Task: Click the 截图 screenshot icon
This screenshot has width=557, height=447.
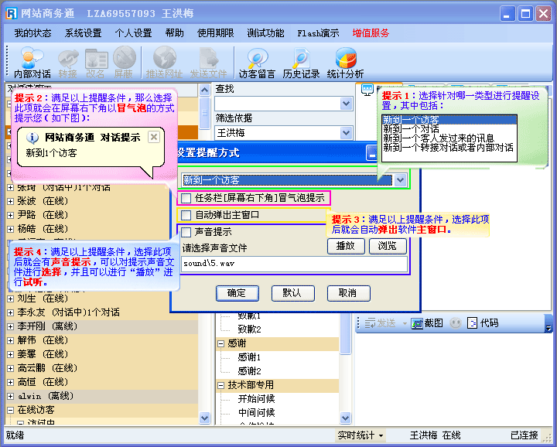Action: 427,322
